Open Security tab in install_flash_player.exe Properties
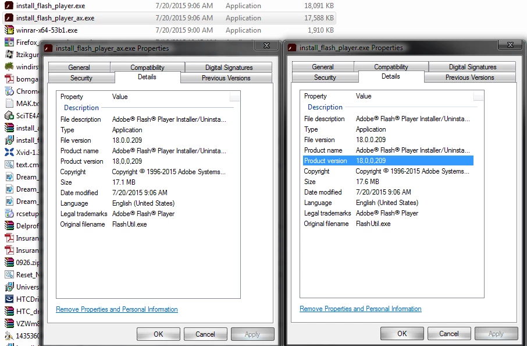The height and width of the screenshot is (346, 527). (325, 77)
